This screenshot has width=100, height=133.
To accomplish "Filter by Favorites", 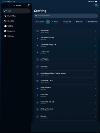I will point(40,22).
